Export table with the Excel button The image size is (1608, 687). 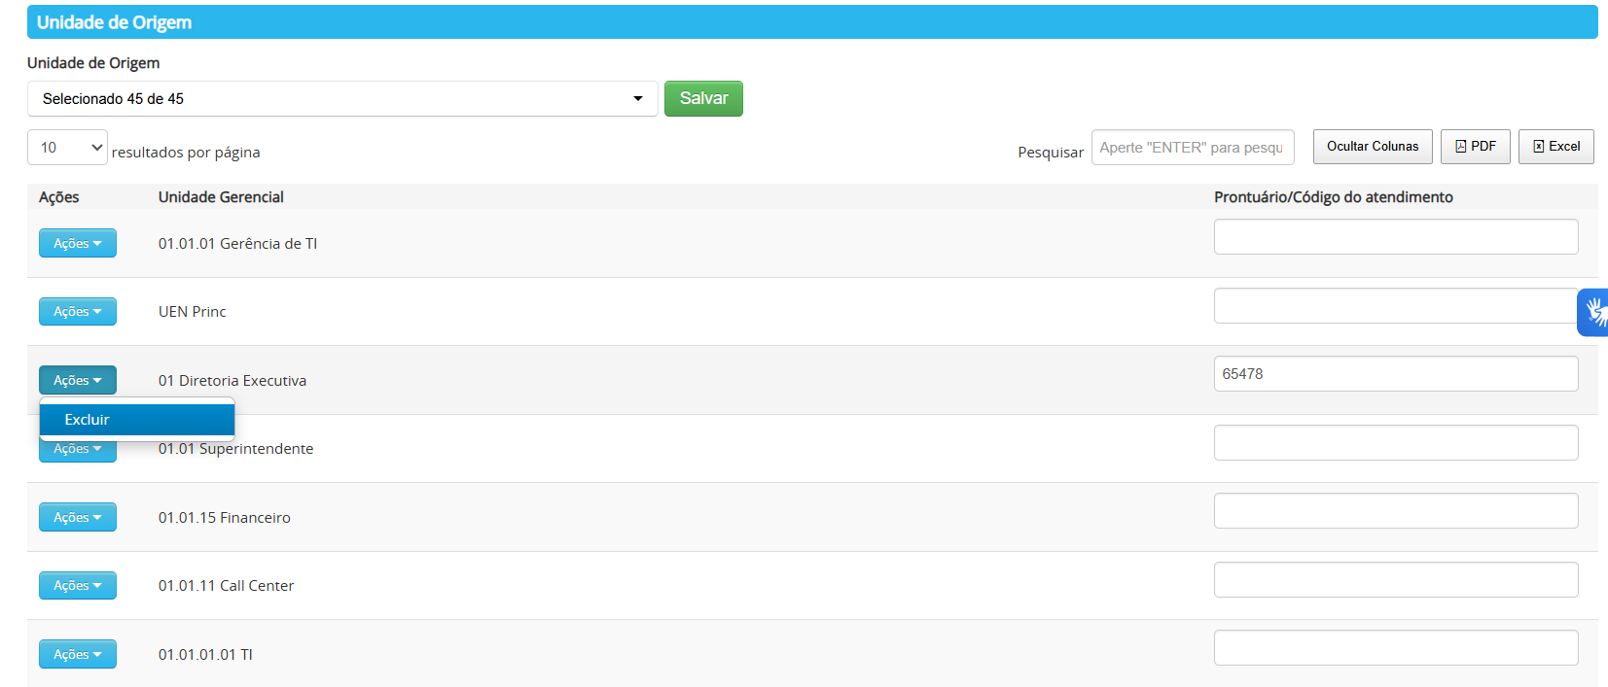coord(1555,147)
